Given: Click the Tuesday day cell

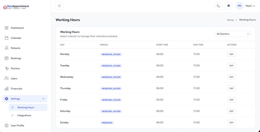Looking at the screenshot, I should click(x=65, y=65).
